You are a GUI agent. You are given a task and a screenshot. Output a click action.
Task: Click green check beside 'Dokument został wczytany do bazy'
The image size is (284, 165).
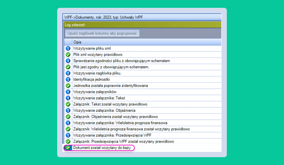point(68,148)
